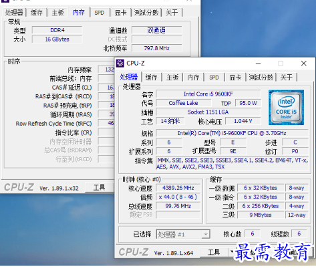
Task: Click the empty 额定 FSB field
Action: tap(178, 215)
